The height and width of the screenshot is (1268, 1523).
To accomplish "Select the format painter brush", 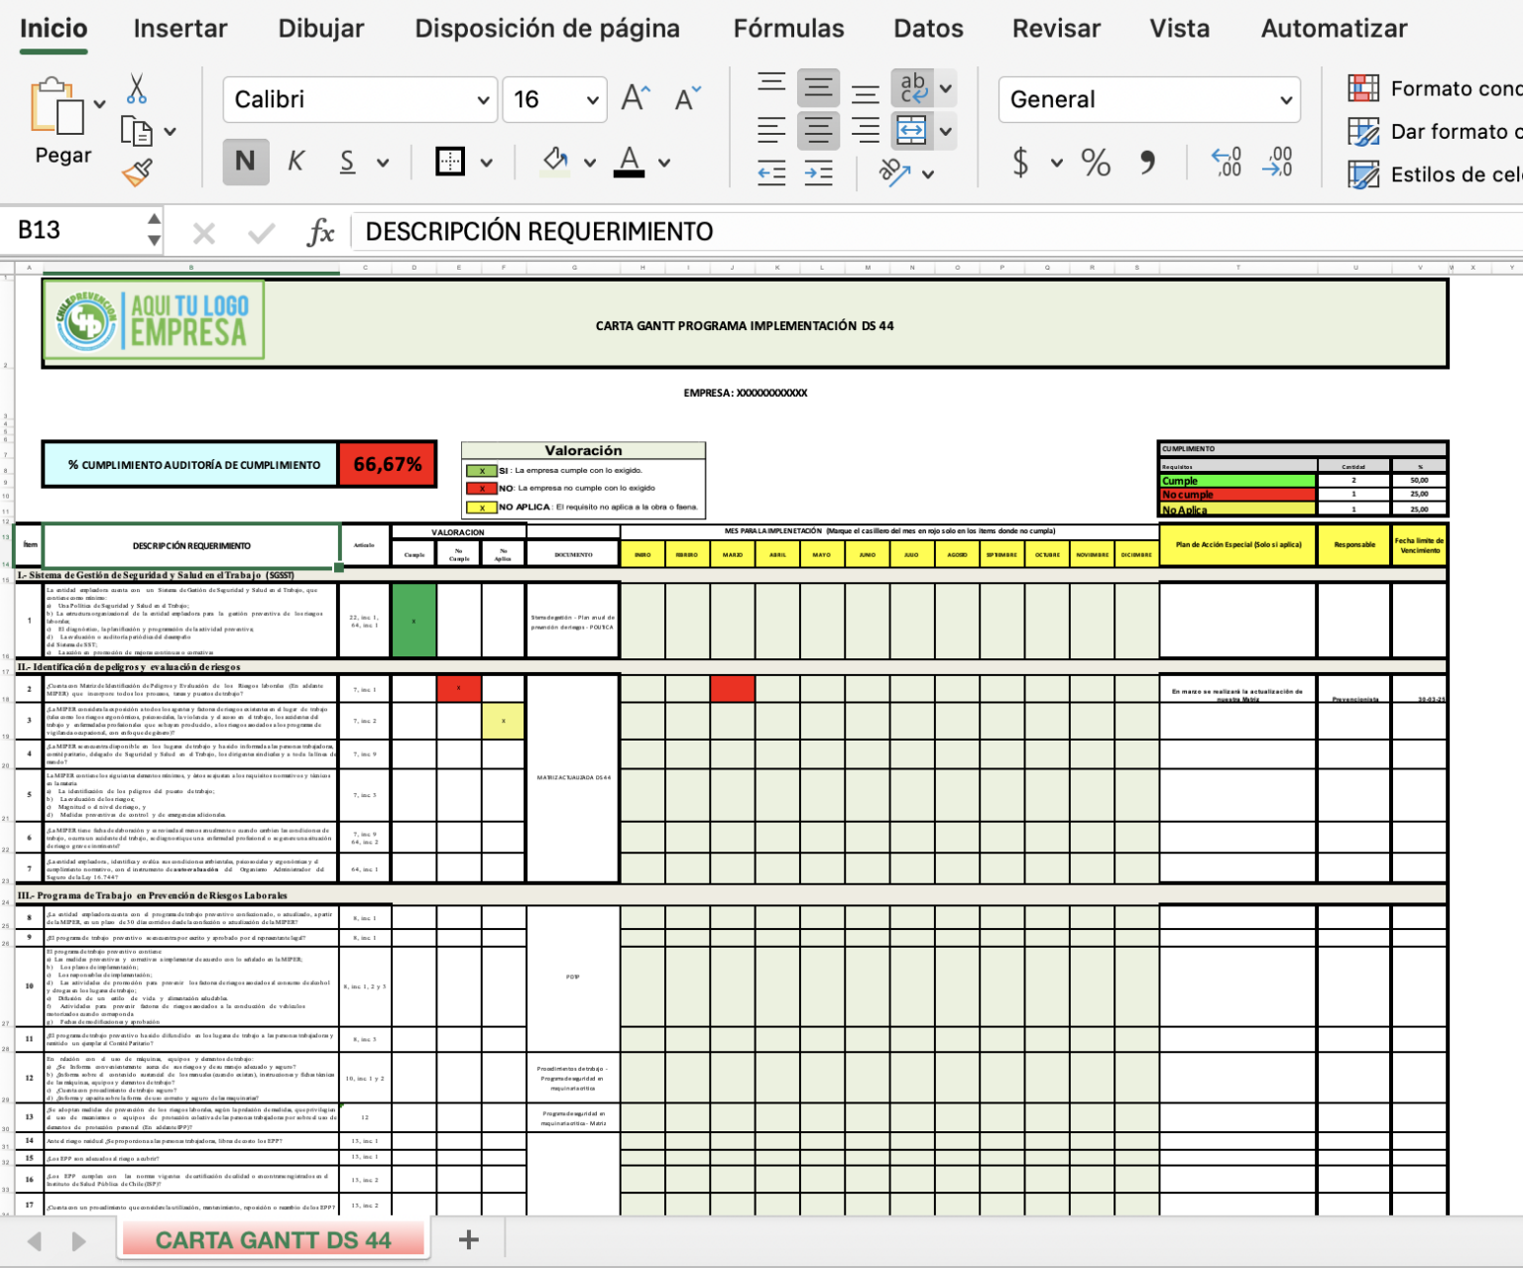I will coord(137,173).
